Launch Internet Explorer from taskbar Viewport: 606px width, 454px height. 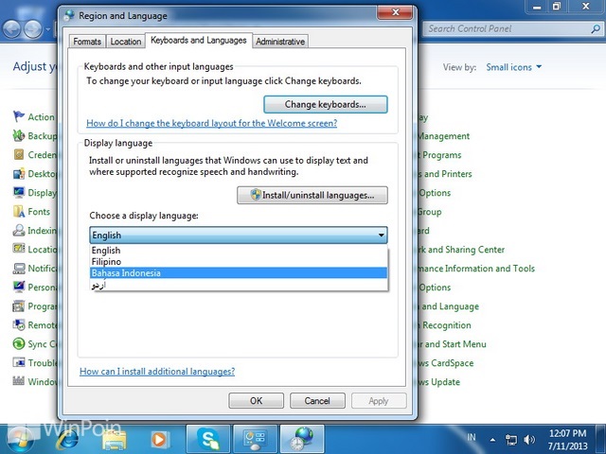click(x=68, y=439)
